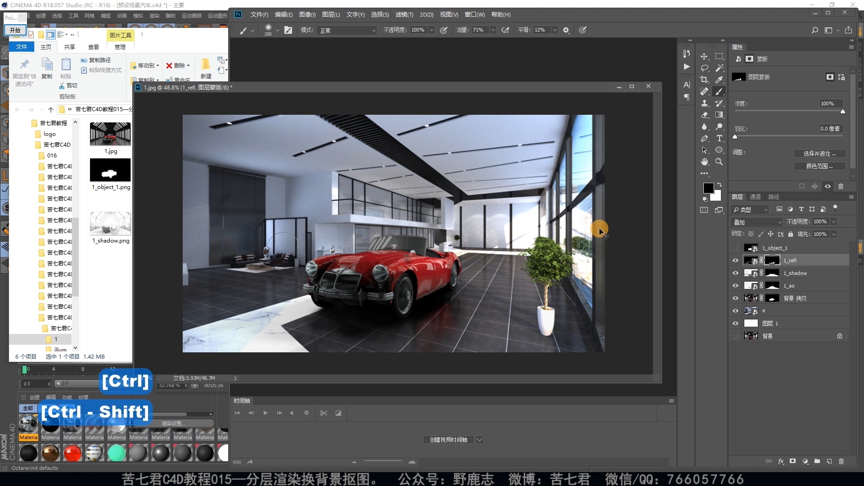864x486 pixels.
Task: Select the Eraser tool
Action: point(704,115)
